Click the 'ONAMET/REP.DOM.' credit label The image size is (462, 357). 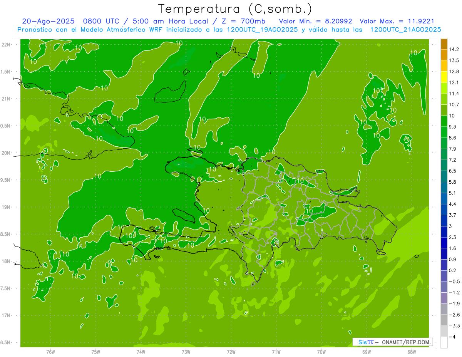coord(407,342)
